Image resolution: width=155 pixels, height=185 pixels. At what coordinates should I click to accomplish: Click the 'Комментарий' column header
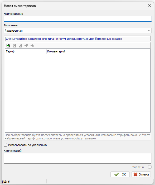click(98, 51)
